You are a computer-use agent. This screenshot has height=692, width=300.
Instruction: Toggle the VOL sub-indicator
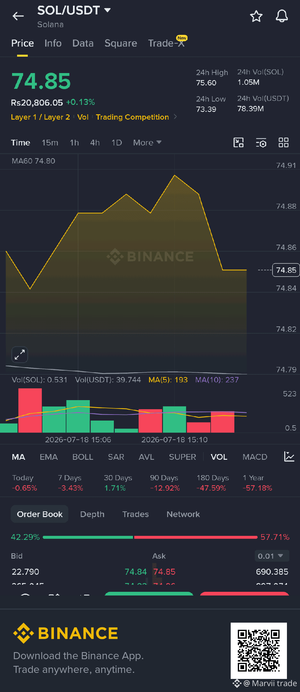219,457
